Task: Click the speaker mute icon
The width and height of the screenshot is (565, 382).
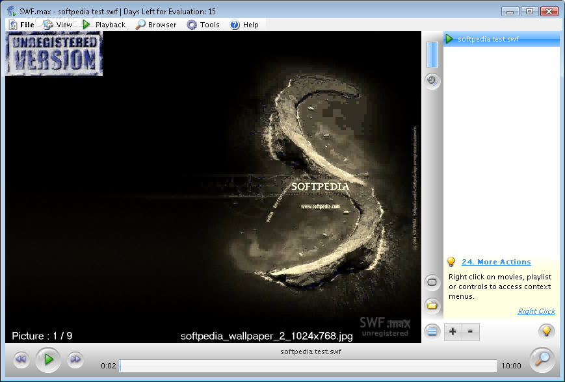Action: 432,81
